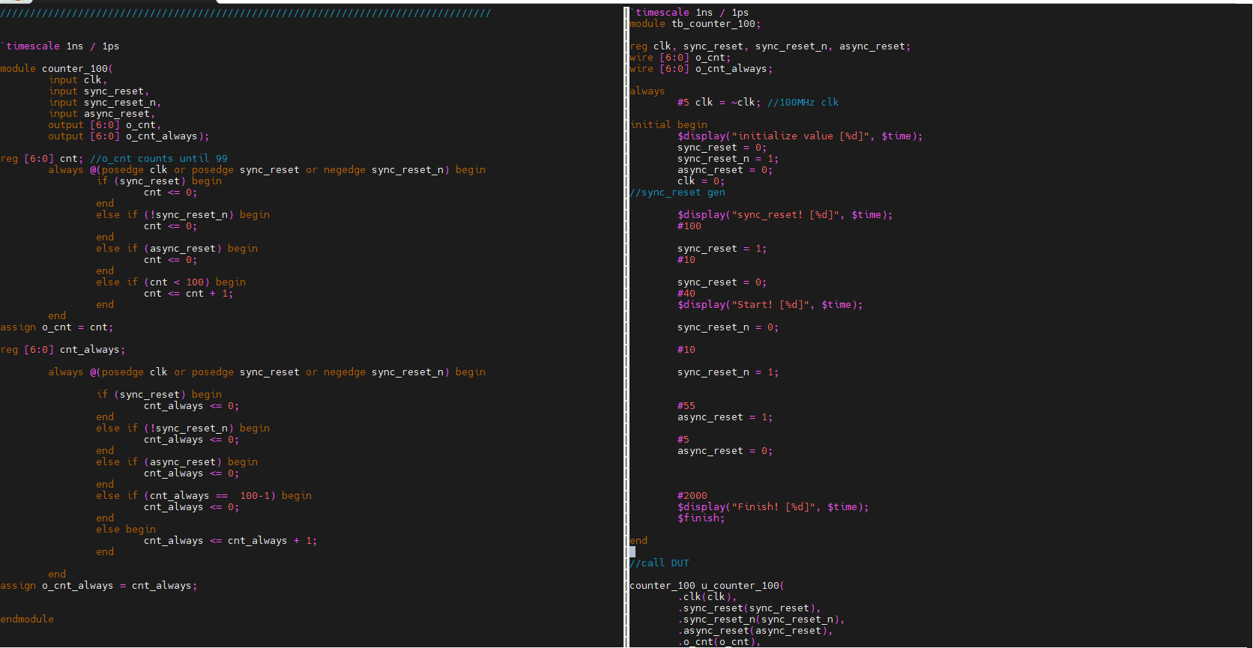Click the 'async_reset = 1;' assignment
This screenshot has width=1253, height=648.
tap(725, 417)
